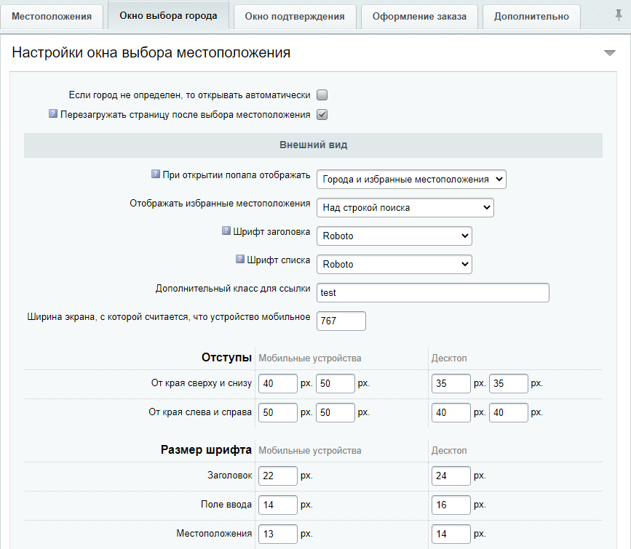Click mobile 'Поле ввода' font size field

coord(278,505)
